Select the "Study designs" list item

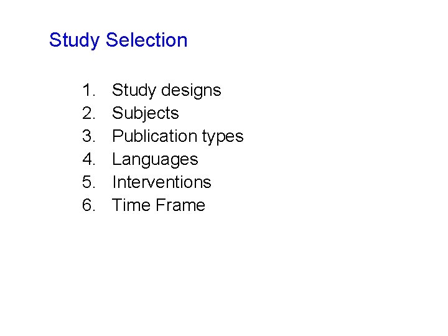pyautogui.click(x=166, y=91)
